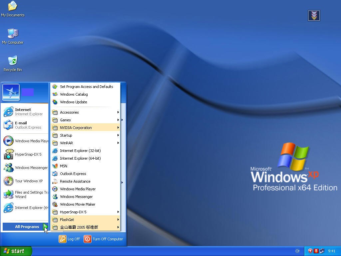The image size is (341, 256).
Task: Start Remote Assistance
Action: point(85,181)
